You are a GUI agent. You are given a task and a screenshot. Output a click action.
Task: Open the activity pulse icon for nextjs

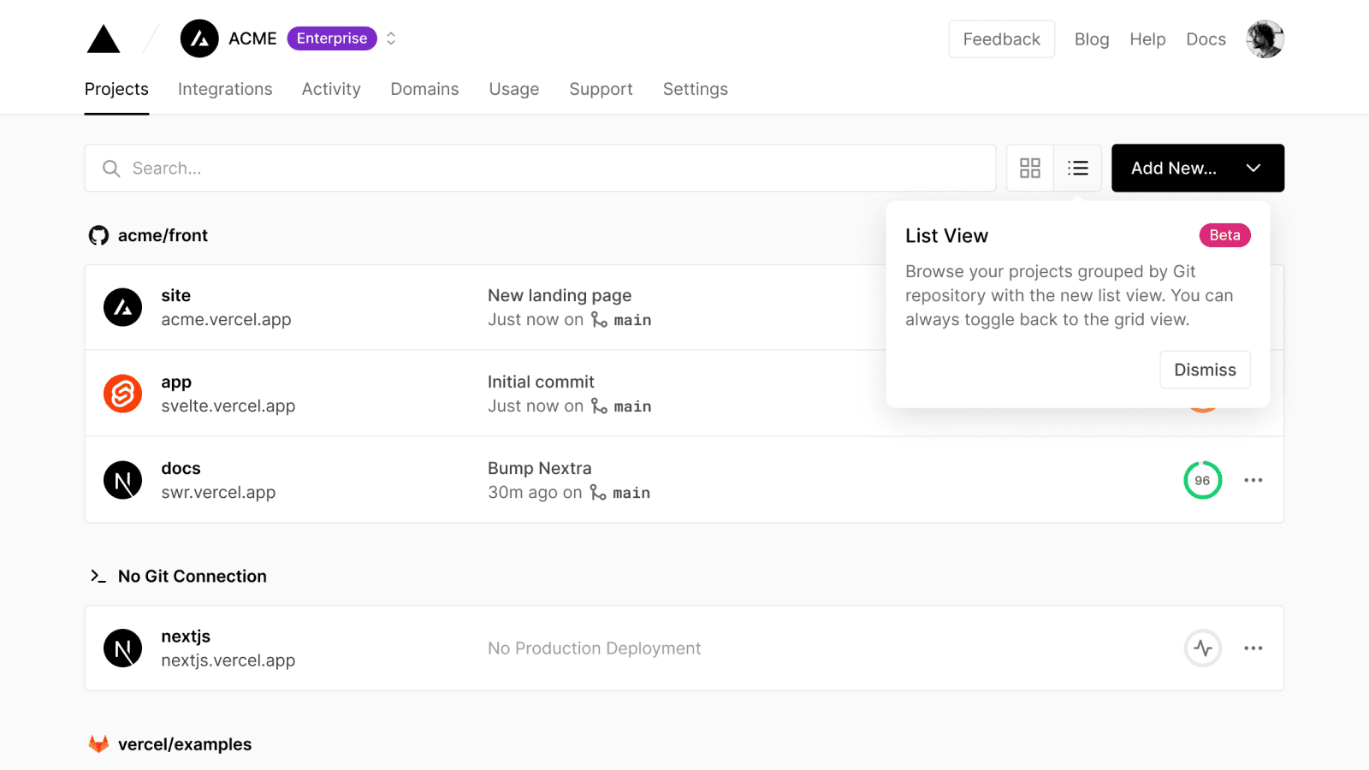pyautogui.click(x=1202, y=649)
